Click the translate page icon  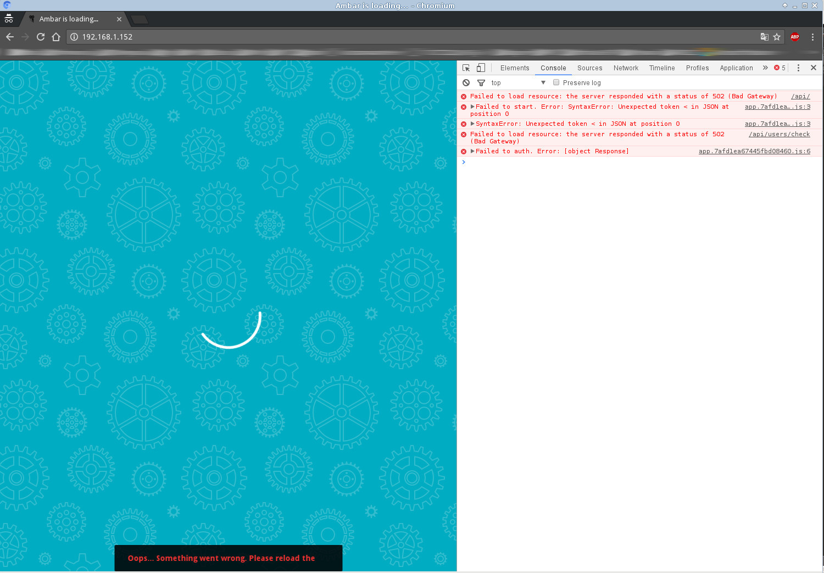(764, 37)
